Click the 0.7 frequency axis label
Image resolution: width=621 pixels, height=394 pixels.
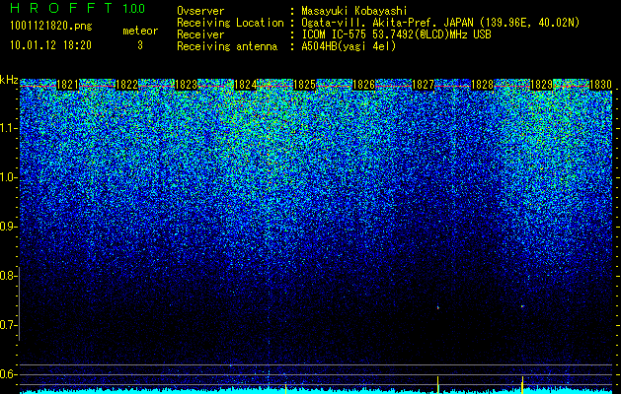[8, 325]
